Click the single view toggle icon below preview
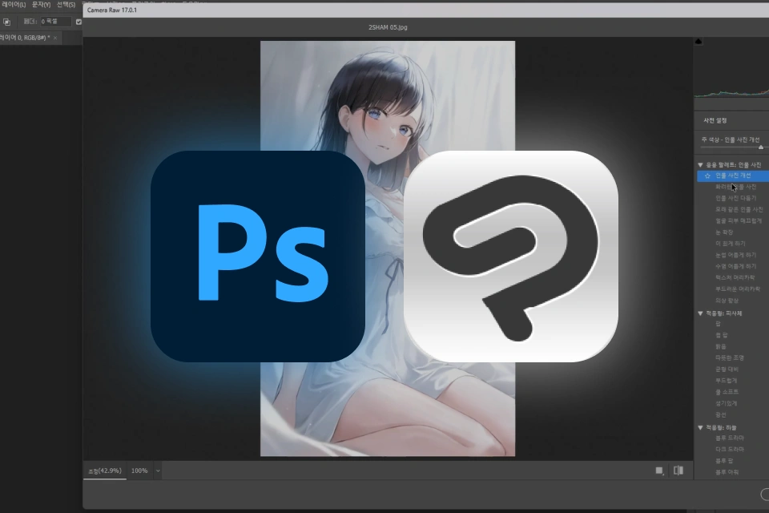Viewport: 769px width, 513px height. click(x=659, y=471)
